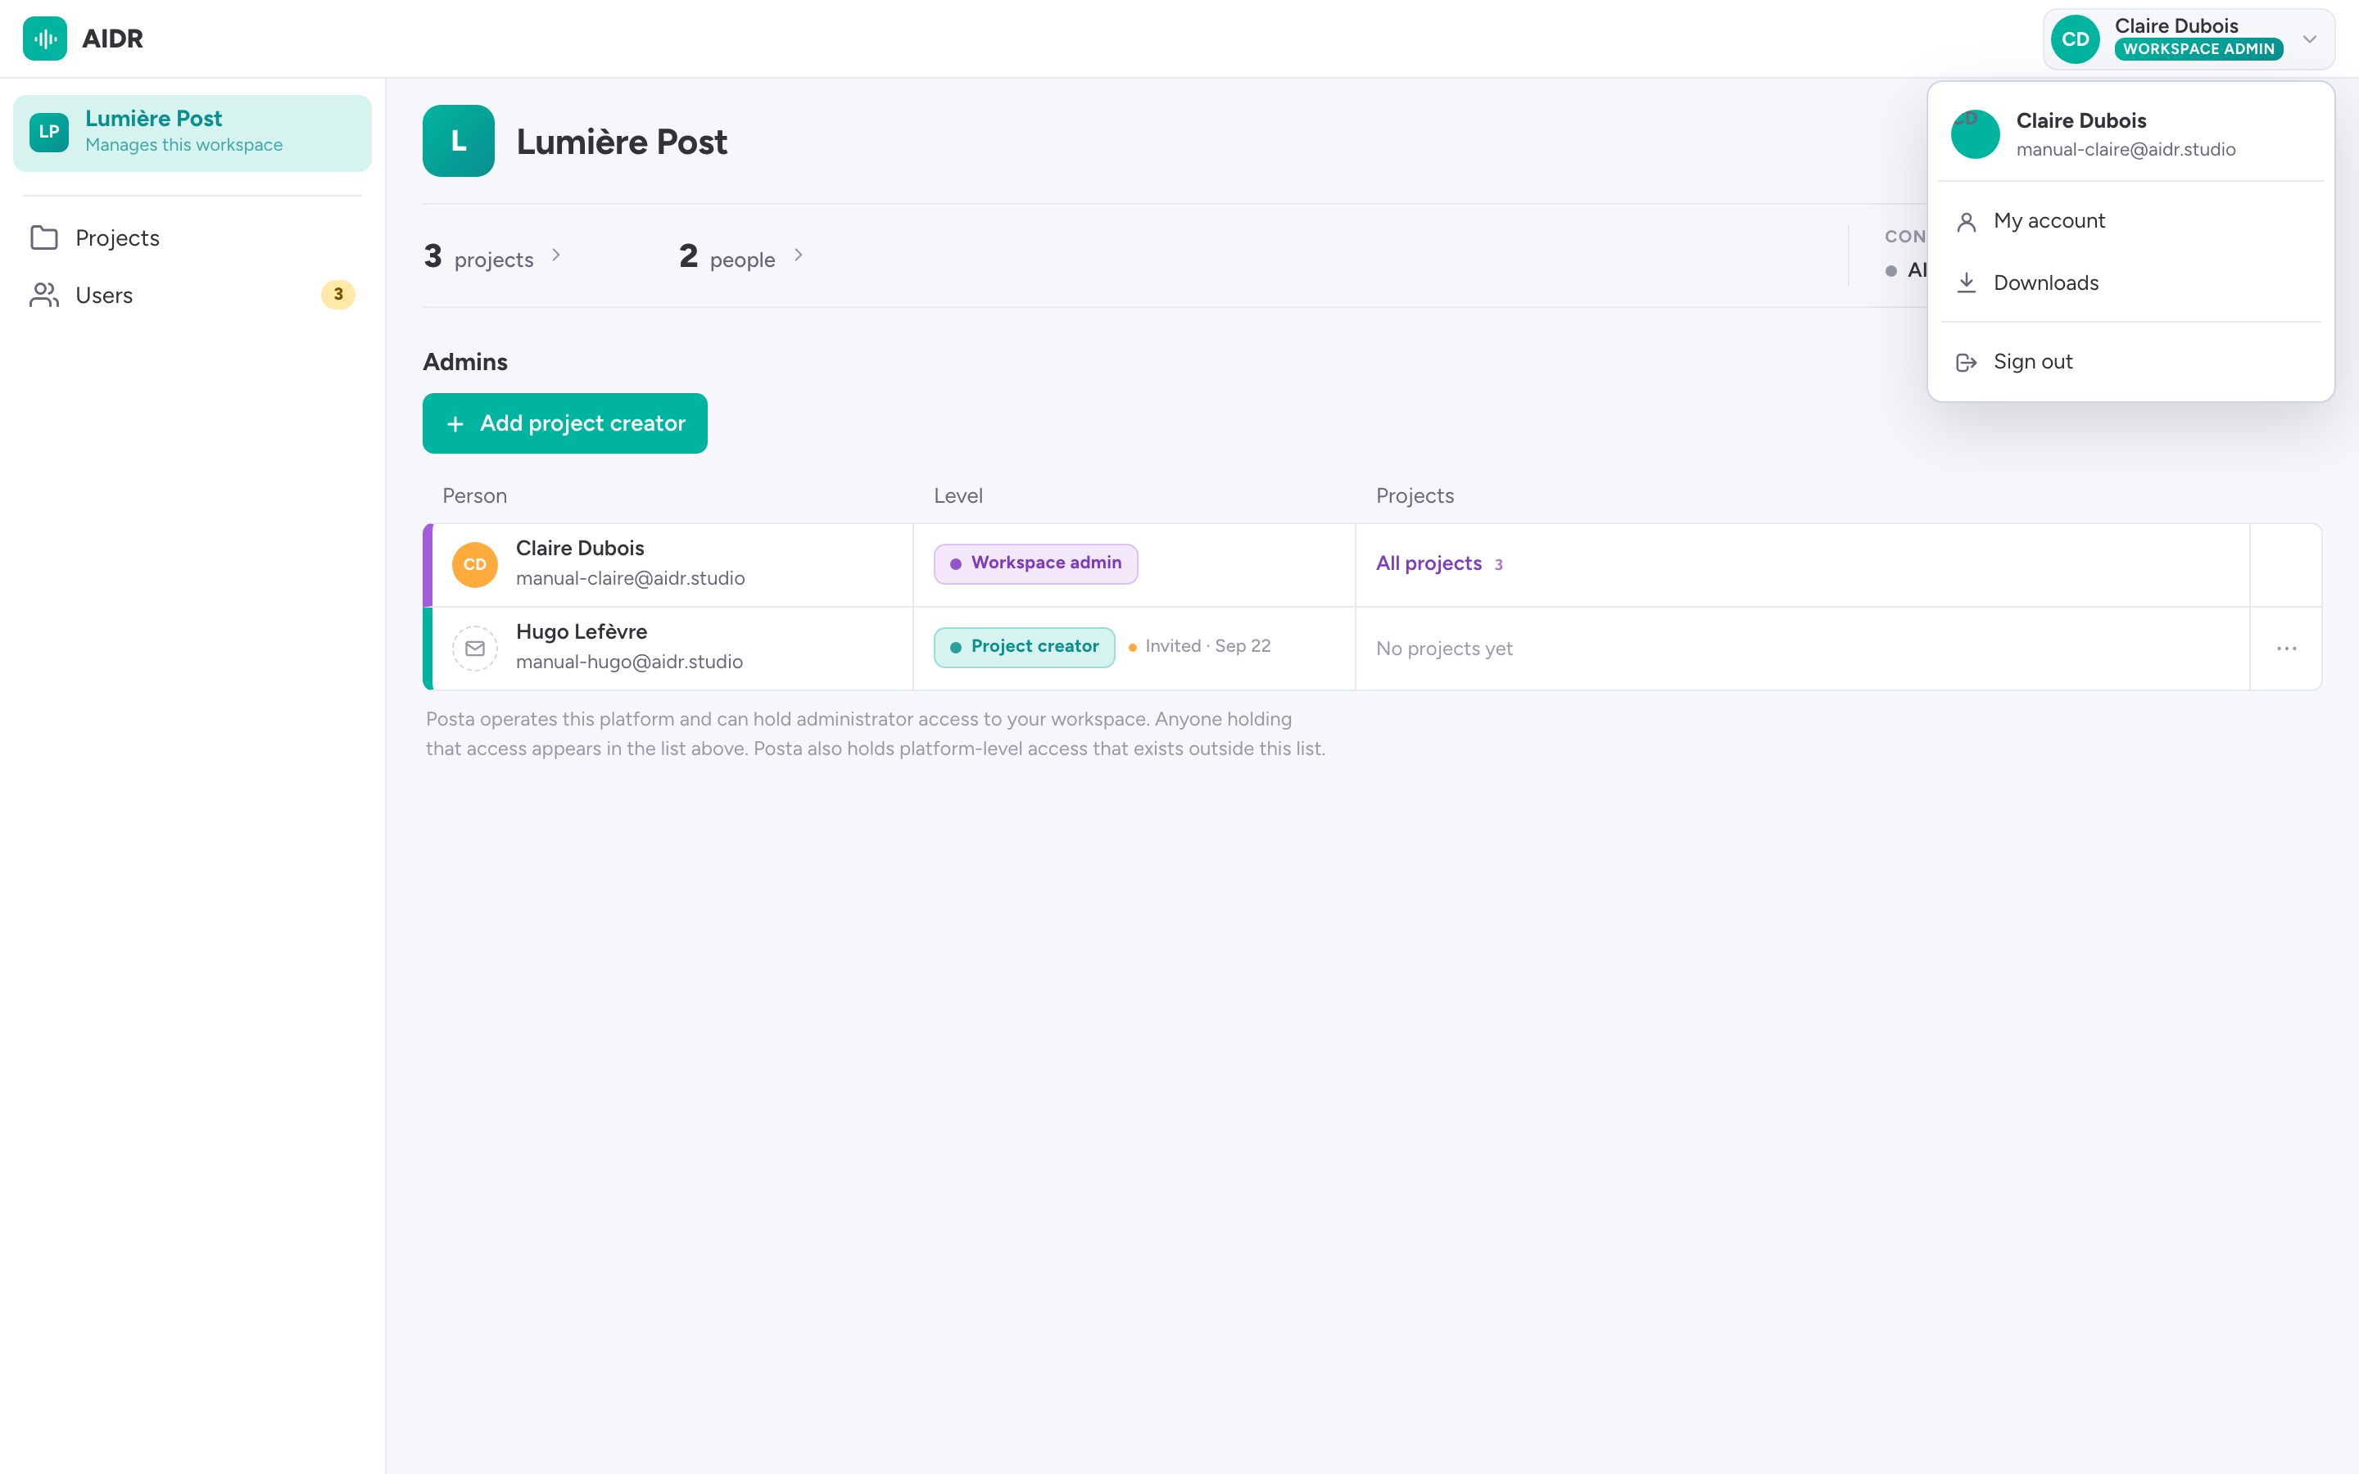Click the Project creator level badge
The width and height of the screenshot is (2359, 1474).
point(1024,647)
